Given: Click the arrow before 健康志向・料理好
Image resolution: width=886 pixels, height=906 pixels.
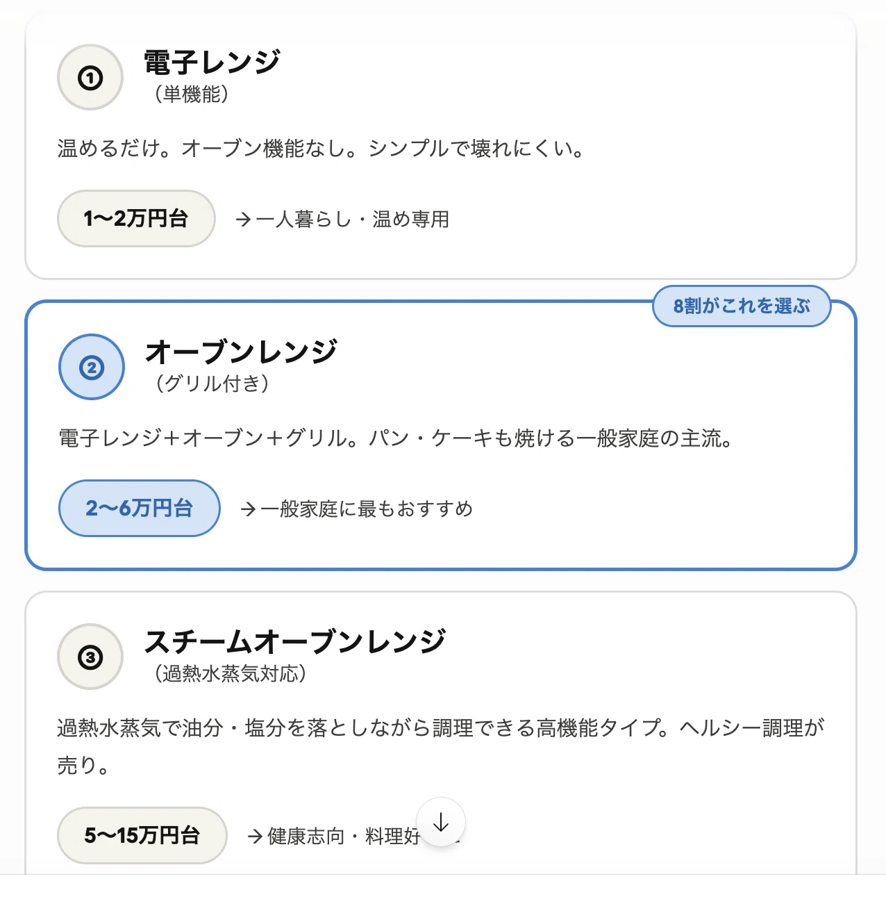Looking at the screenshot, I should coord(255,836).
